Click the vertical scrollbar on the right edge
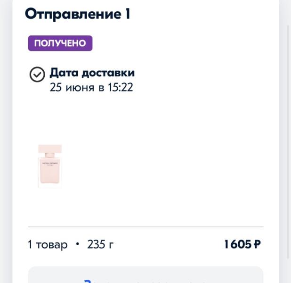291x283 pixels. point(288,141)
